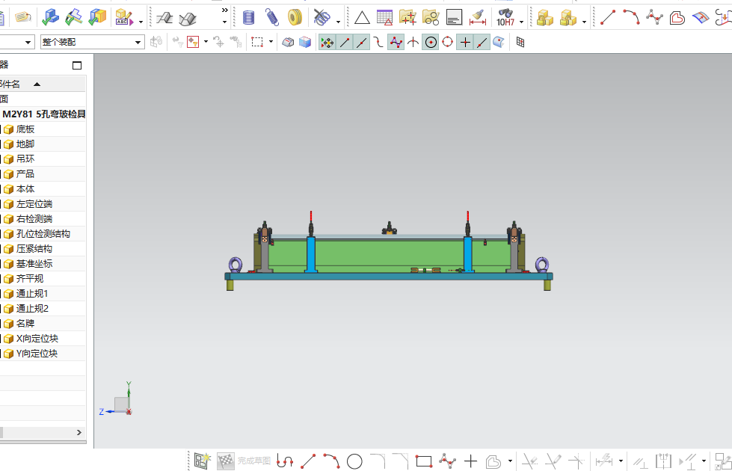Screen dimensions: 732x471
Task: Select the extension spring tool
Action: [271, 18]
